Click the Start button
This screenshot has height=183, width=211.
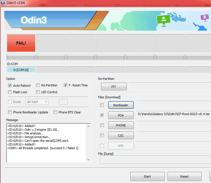(147, 176)
